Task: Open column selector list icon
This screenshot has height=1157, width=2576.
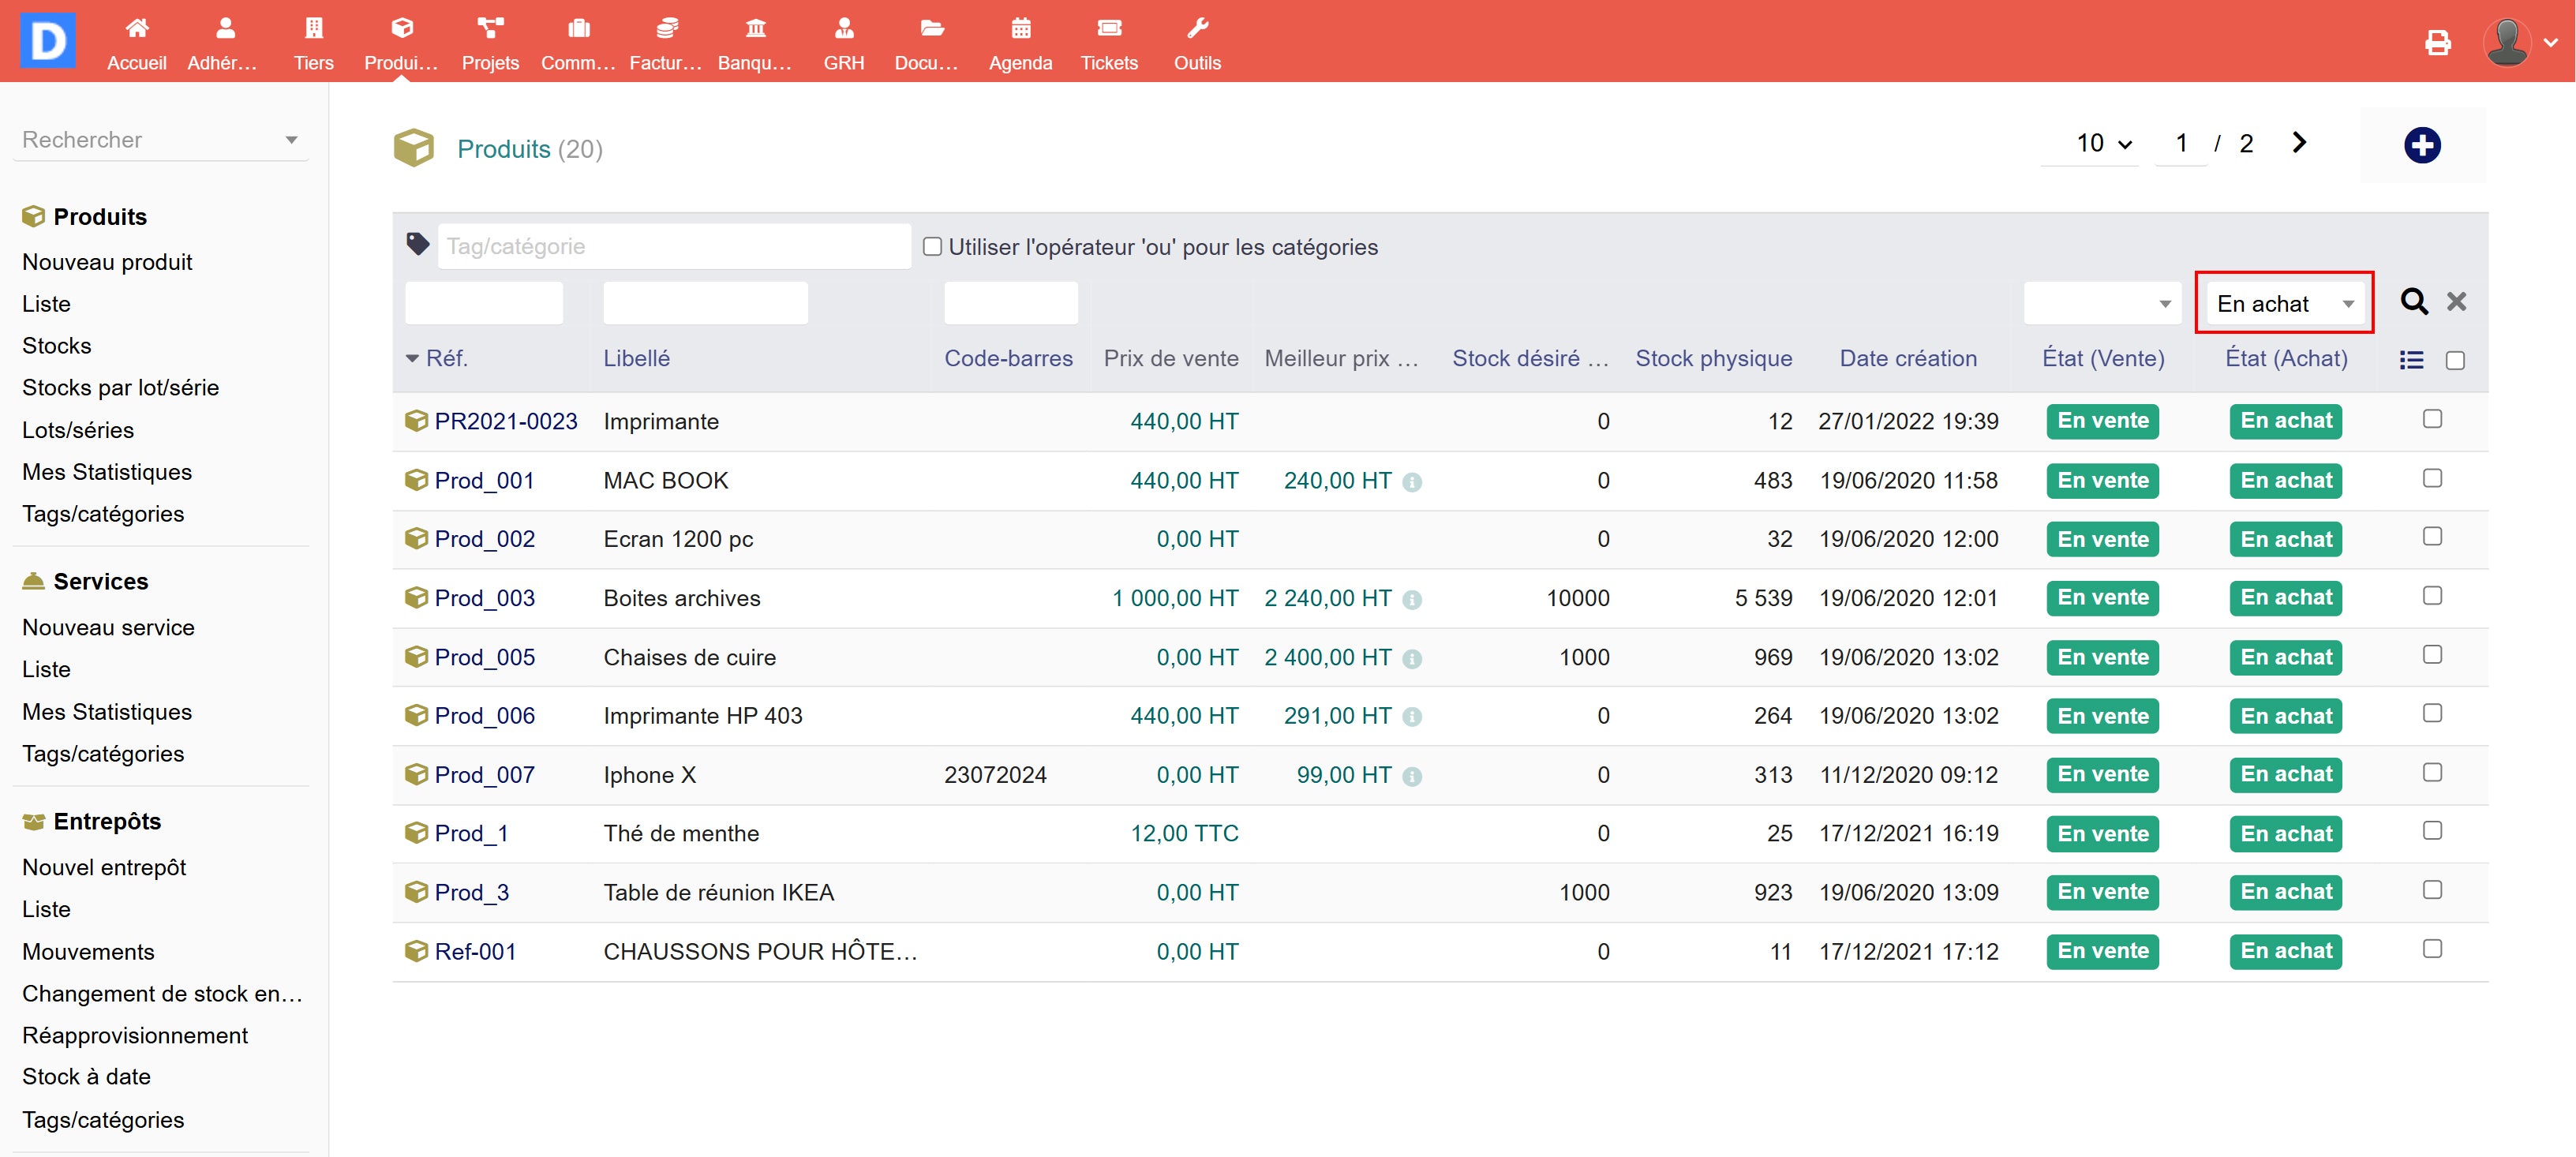Action: pyautogui.click(x=2410, y=360)
